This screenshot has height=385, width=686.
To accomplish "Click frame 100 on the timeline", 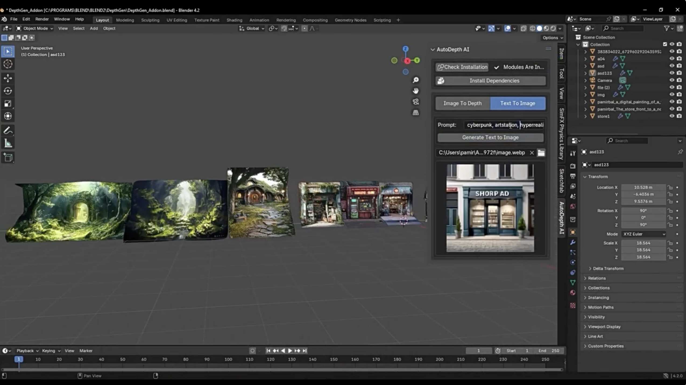I will (228, 359).
